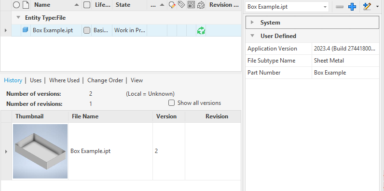Click the document file type column header icon
384x191 pixels.
pyautogui.click(x=26, y=5)
